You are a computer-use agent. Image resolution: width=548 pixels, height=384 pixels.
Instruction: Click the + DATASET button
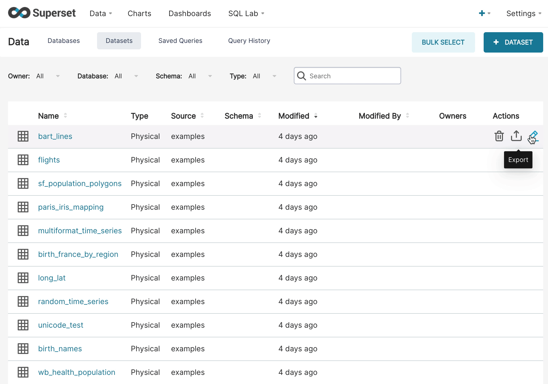click(x=513, y=42)
